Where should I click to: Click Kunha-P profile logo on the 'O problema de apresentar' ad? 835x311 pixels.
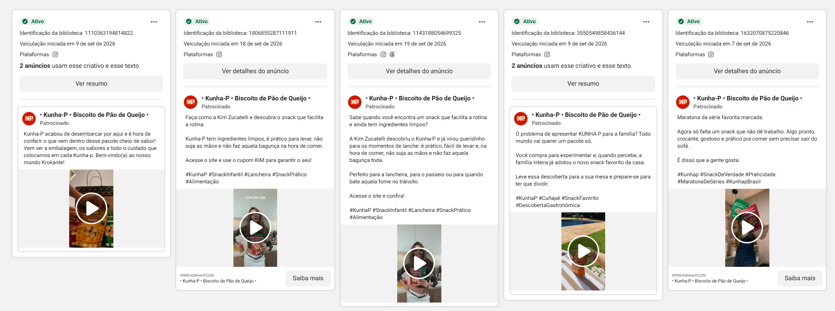[521, 119]
